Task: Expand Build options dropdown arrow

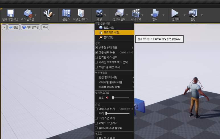Action: coord(163,15)
